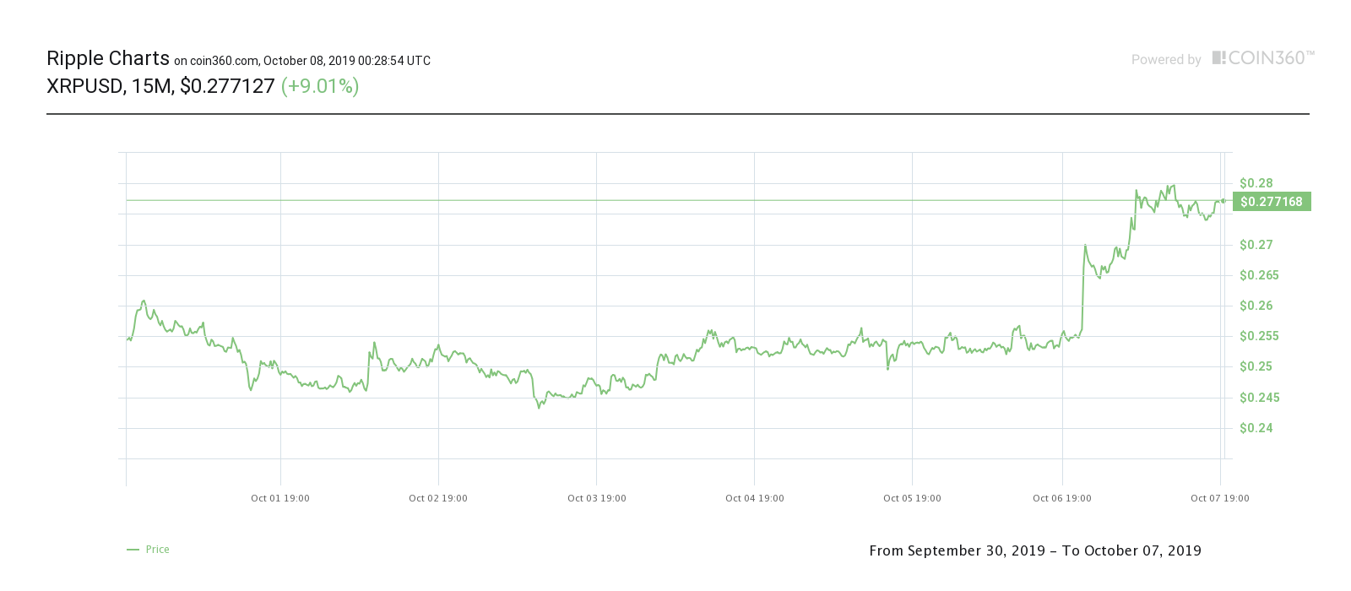Click the Oct 05 19:00 axis label
1351x591 pixels.
[913, 498]
